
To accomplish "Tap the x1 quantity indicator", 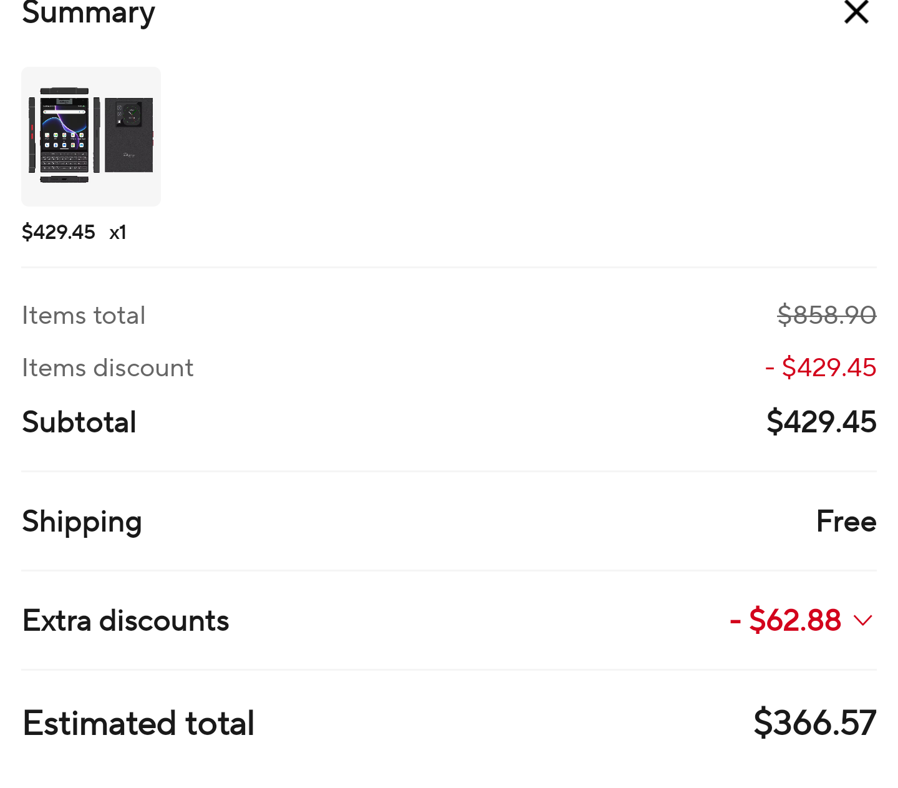I will click(x=118, y=233).
